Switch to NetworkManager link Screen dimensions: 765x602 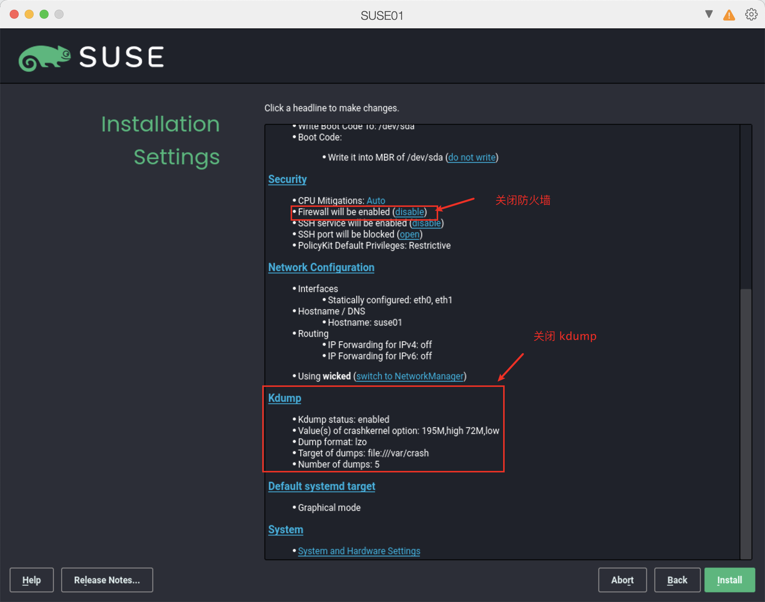point(410,376)
